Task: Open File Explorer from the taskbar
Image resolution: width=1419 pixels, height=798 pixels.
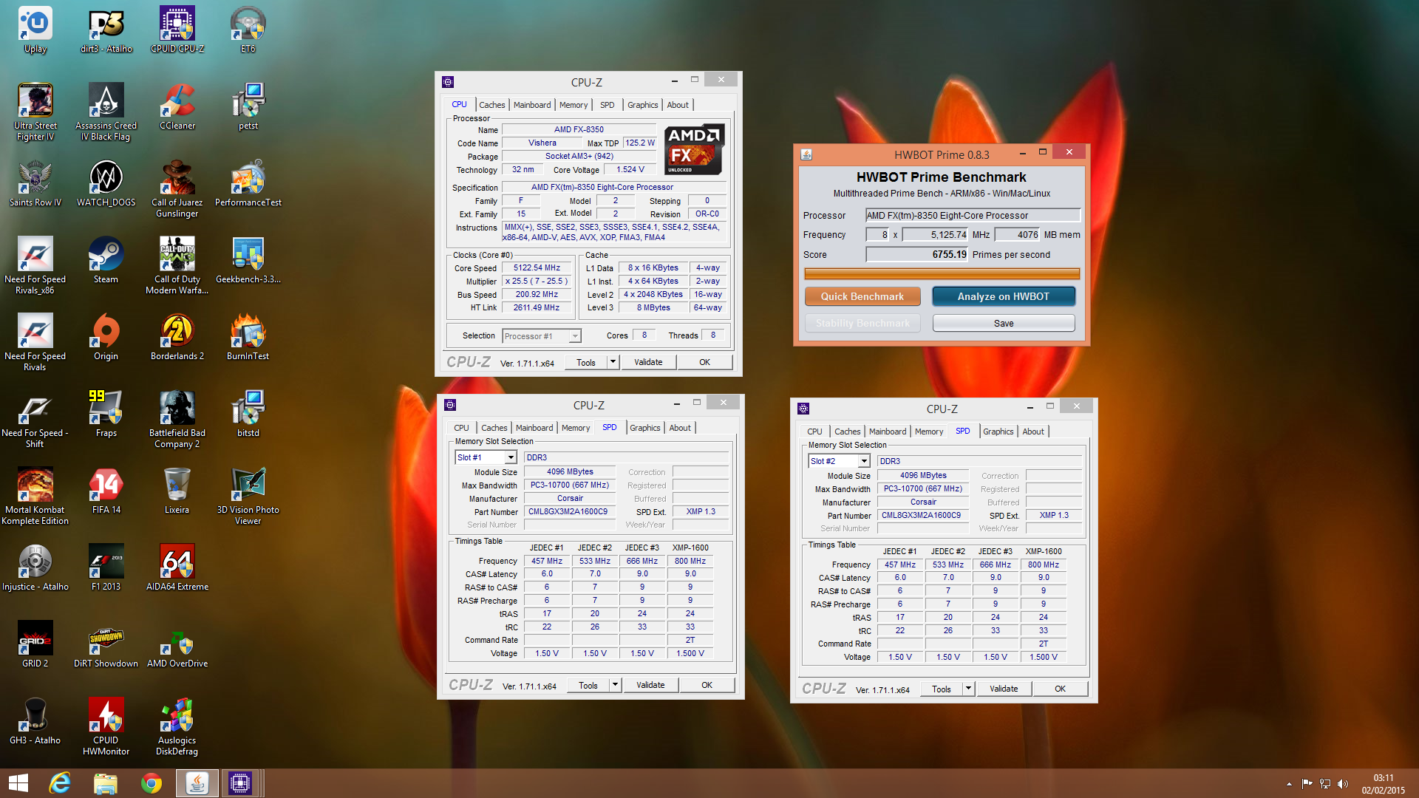Action: pos(105,783)
